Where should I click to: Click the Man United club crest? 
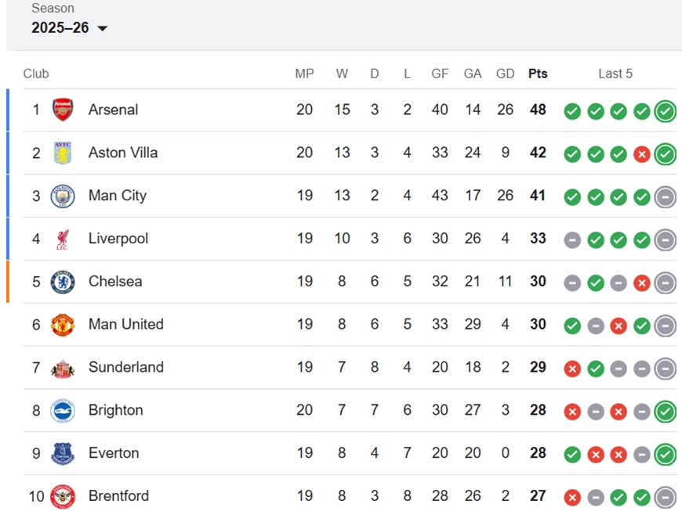click(63, 325)
